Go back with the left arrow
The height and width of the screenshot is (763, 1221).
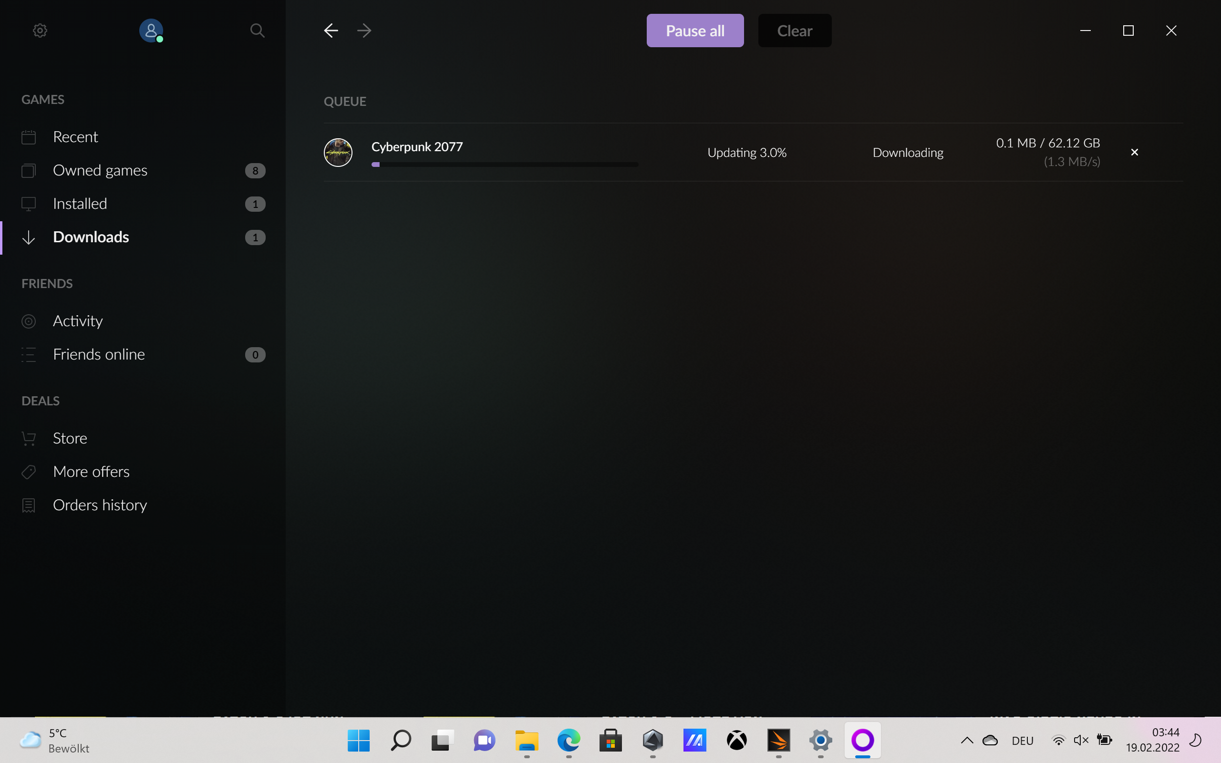tap(331, 30)
